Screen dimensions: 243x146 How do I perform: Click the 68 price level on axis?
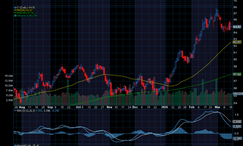click(x=235, y=7)
